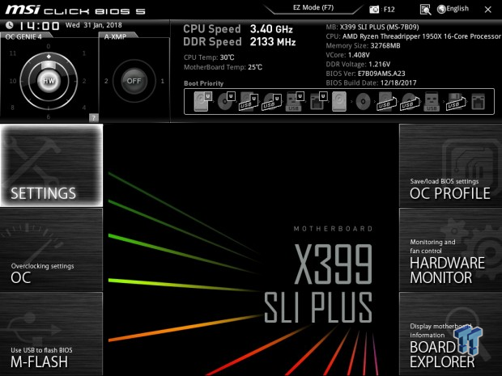Click the Boot Priority label
The image size is (502, 376).
click(203, 83)
